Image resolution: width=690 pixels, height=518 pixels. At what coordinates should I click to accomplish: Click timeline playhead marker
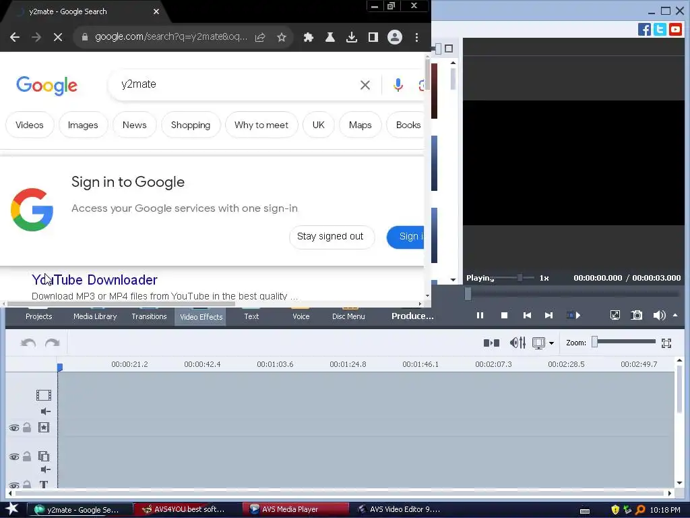[x=60, y=368]
